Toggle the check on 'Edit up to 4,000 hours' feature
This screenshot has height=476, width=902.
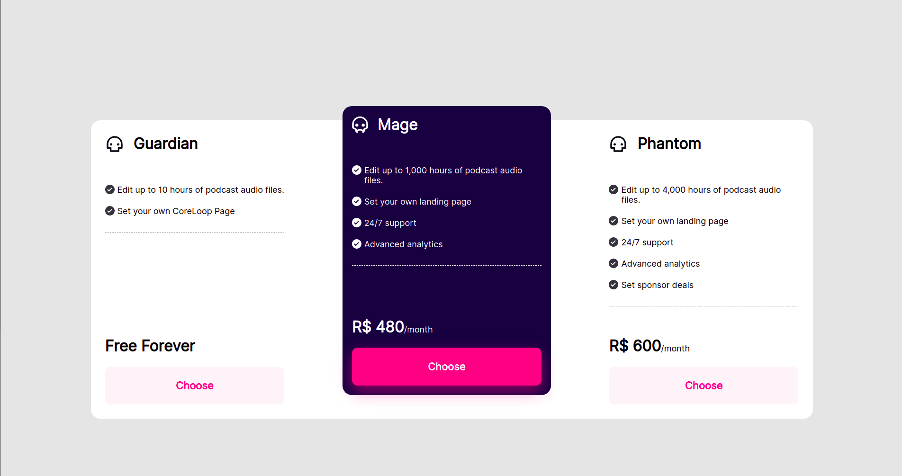tap(613, 189)
